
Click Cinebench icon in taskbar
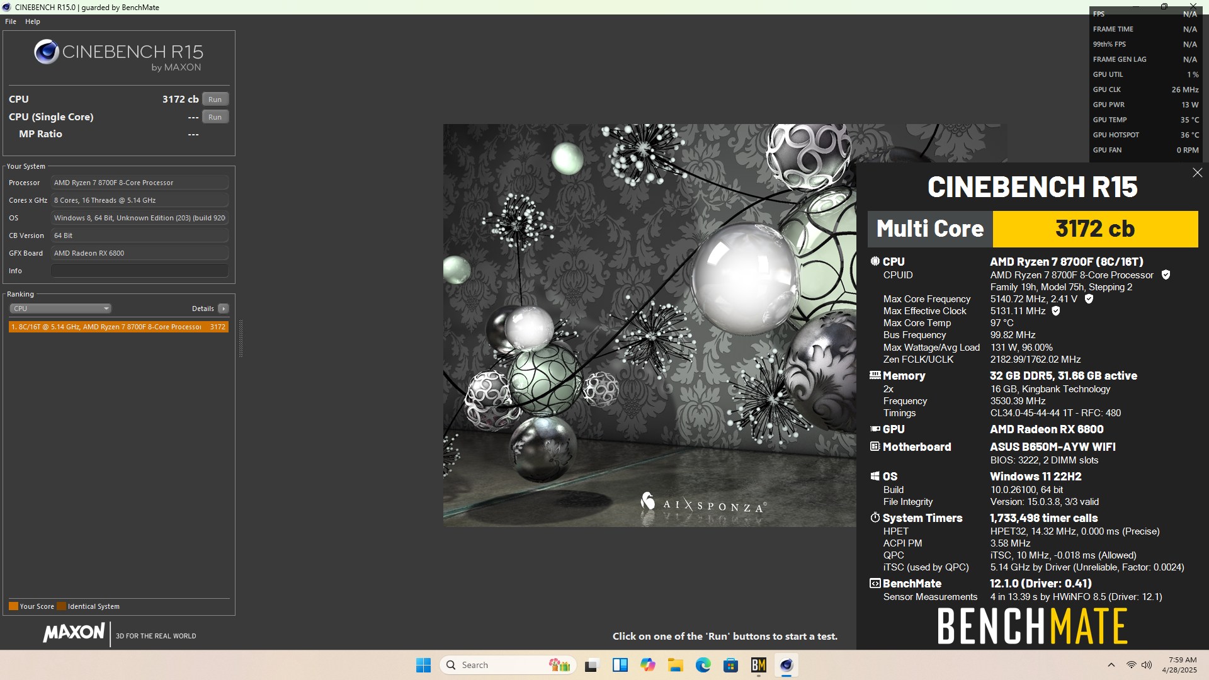[x=786, y=665]
